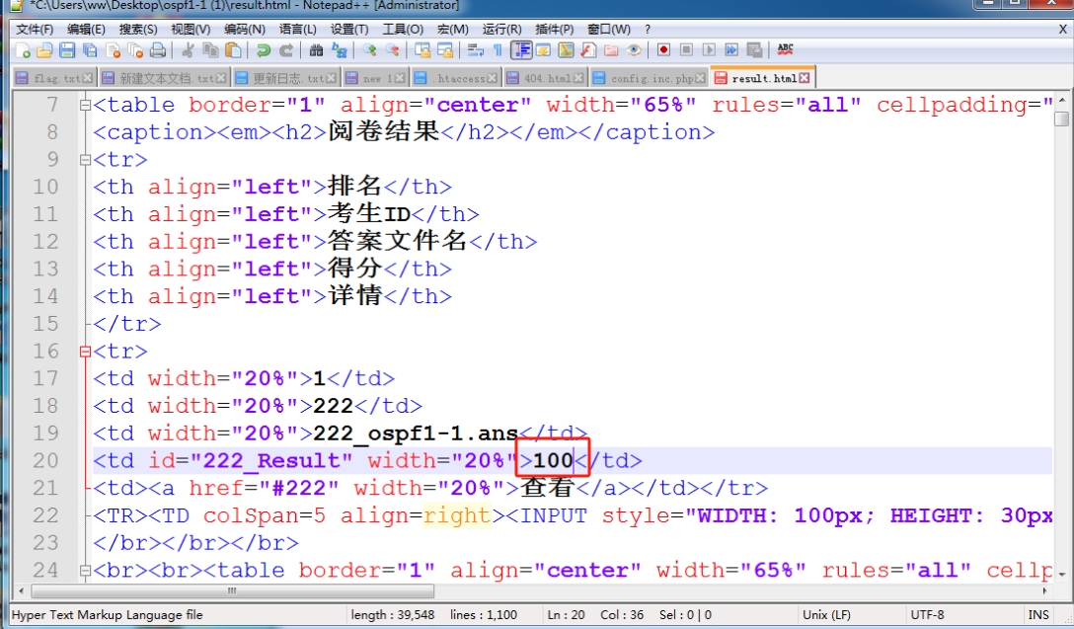The height and width of the screenshot is (629, 1074).
Task: Start macro recording with red record icon
Action: click(663, 50)
